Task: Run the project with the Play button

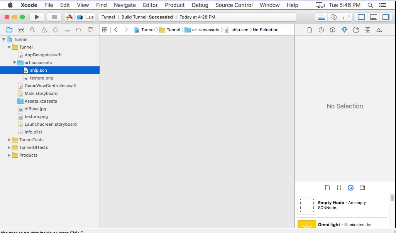Action: click(37, 17)
